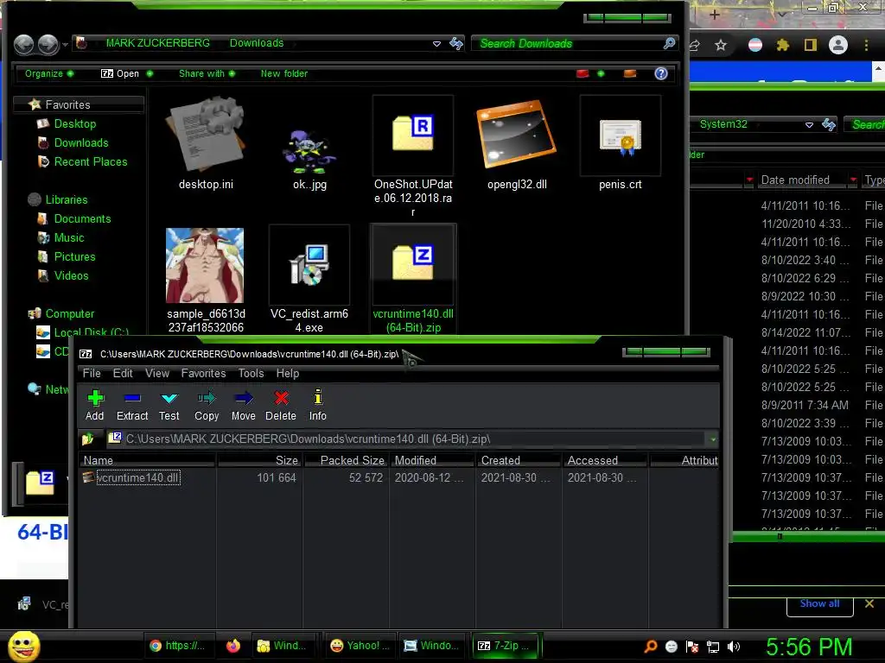Sort by Name column in 7-Zip
This screenshot has height=663, width=885.
pos(147,460)
